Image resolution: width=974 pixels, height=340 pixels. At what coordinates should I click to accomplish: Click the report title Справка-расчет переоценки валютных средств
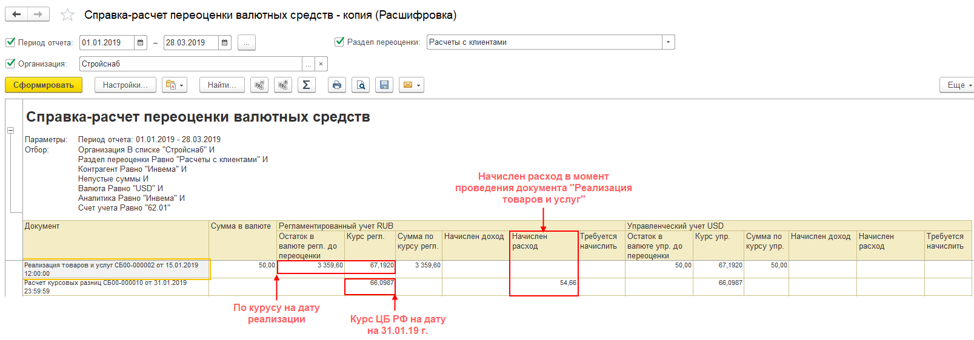(198, 117)
